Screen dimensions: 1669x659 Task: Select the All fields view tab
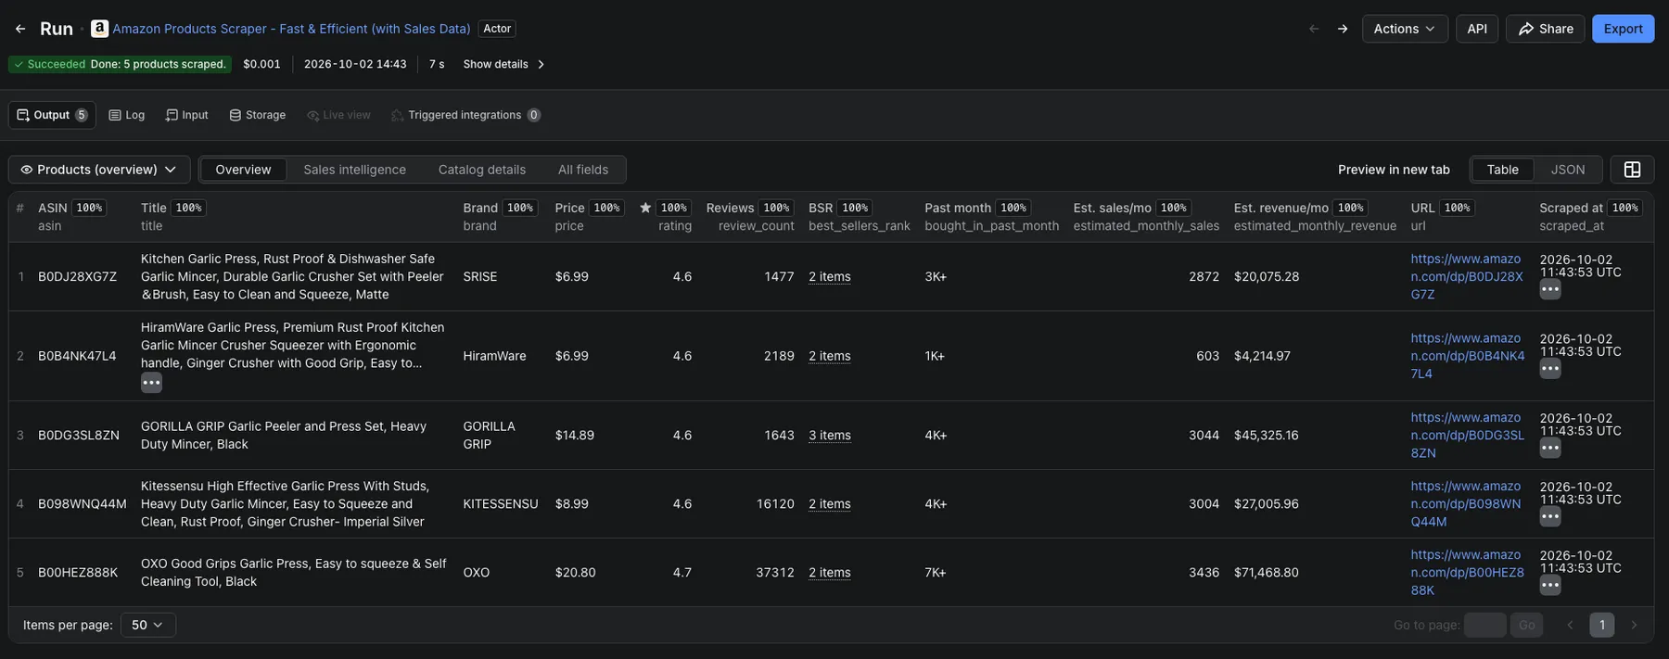(583, 170)
